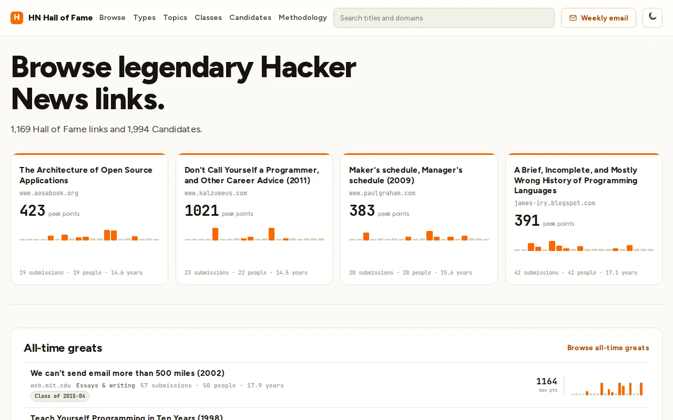
Task: Click the aosabook card's submission bar chart
Action: coord(89,235)
